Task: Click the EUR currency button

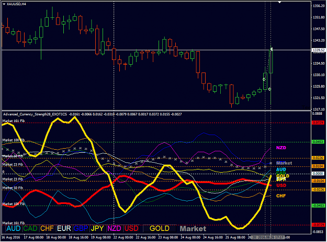Action: [64, 228]
